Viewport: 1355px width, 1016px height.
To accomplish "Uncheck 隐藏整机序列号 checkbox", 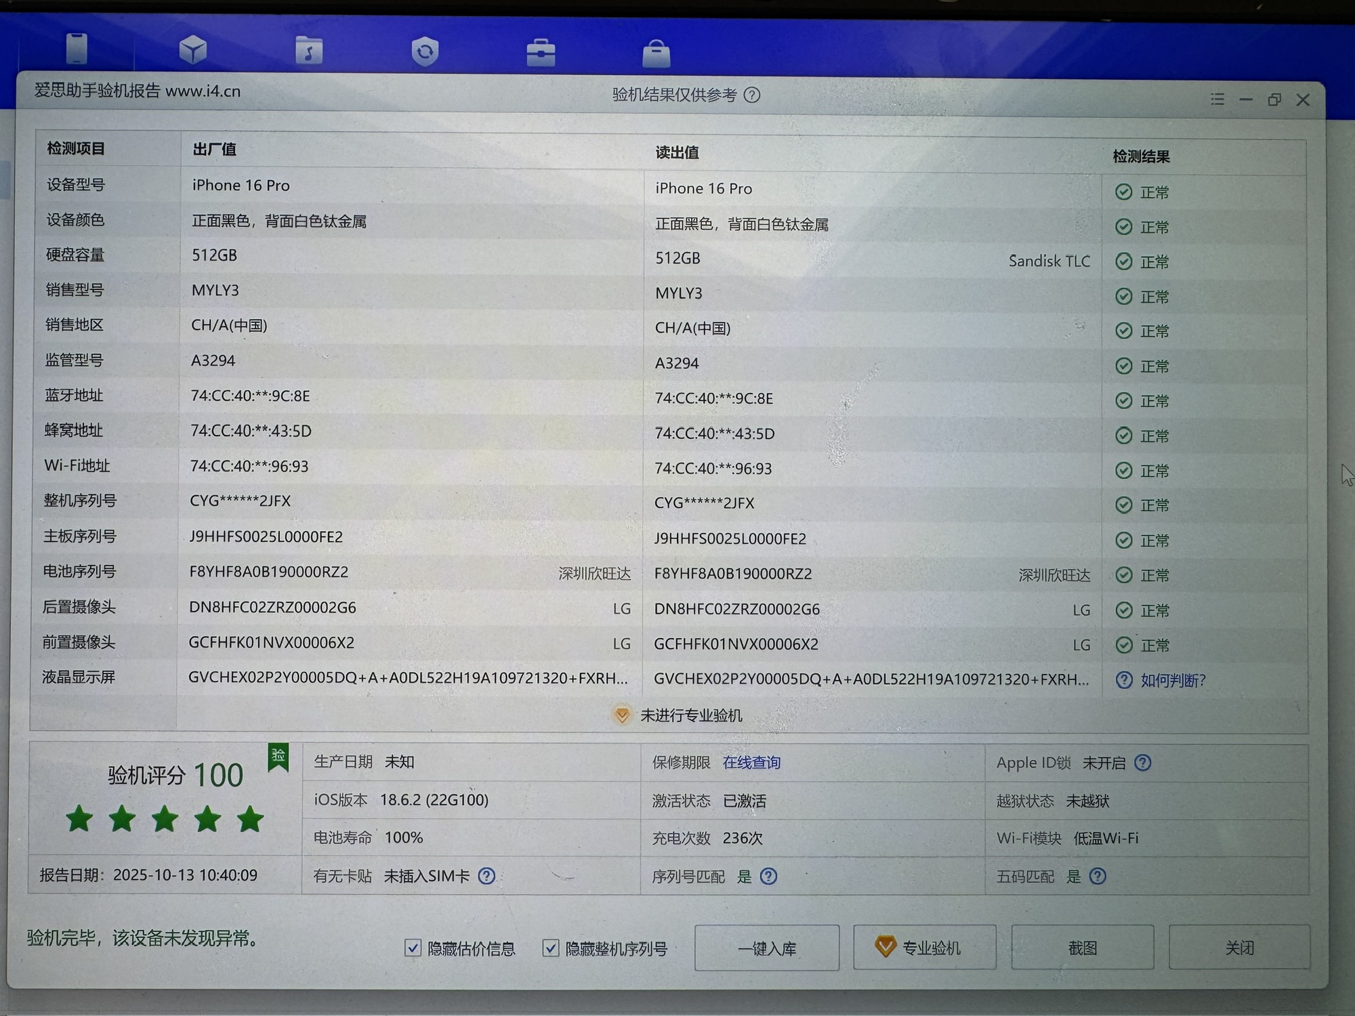I will pyautogui.click(x=551, y=948).
